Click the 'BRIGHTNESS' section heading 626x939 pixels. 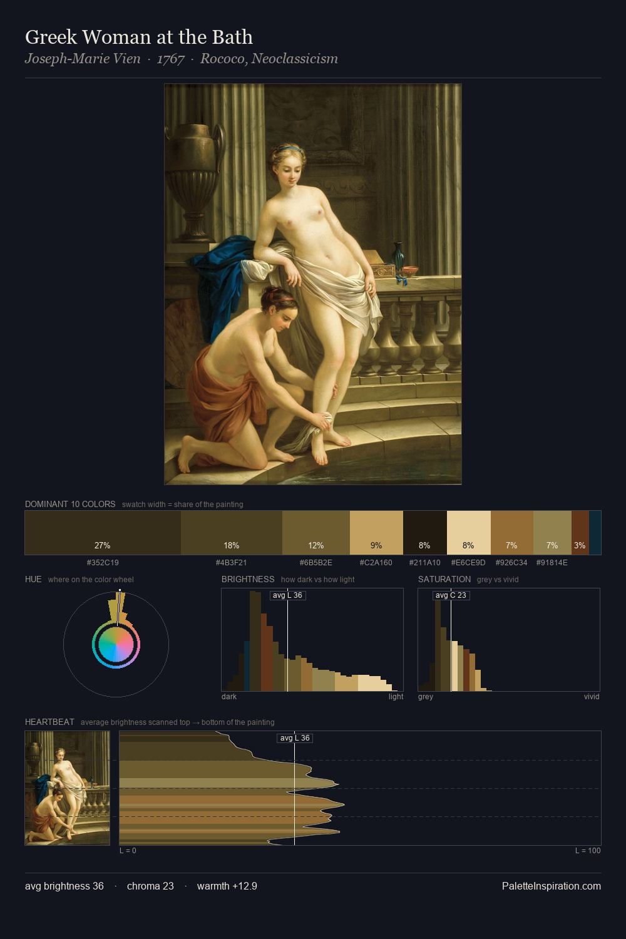248,579
